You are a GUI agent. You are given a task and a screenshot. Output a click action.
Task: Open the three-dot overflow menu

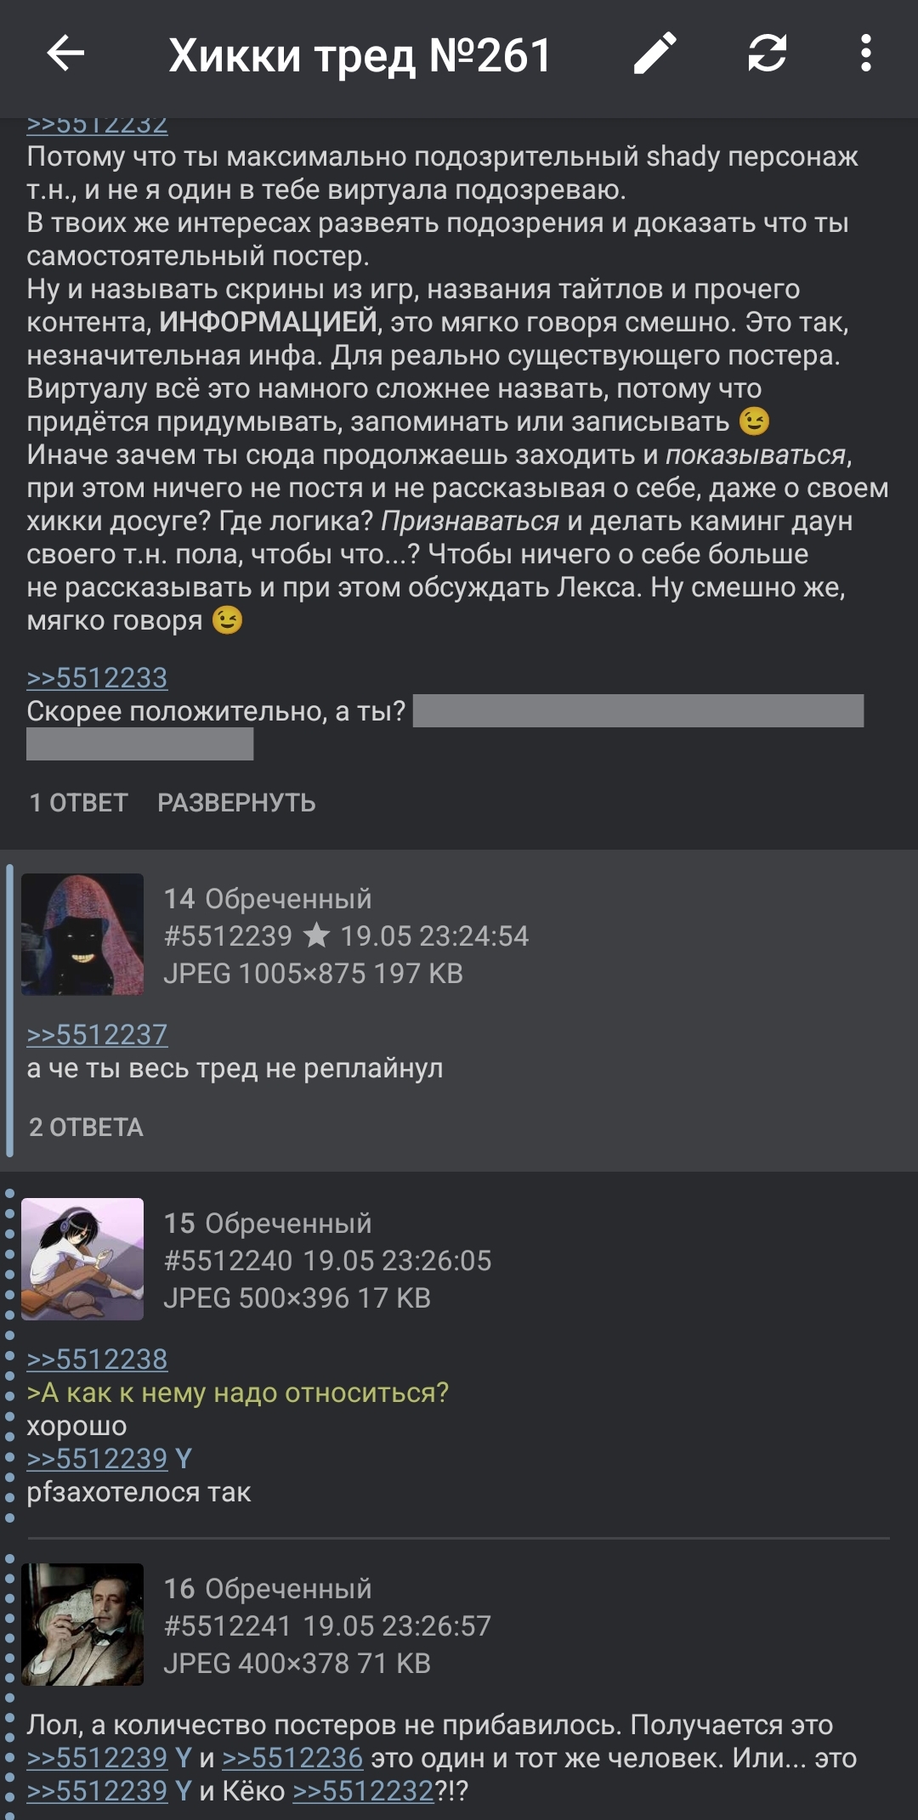(x=865, y=54)
